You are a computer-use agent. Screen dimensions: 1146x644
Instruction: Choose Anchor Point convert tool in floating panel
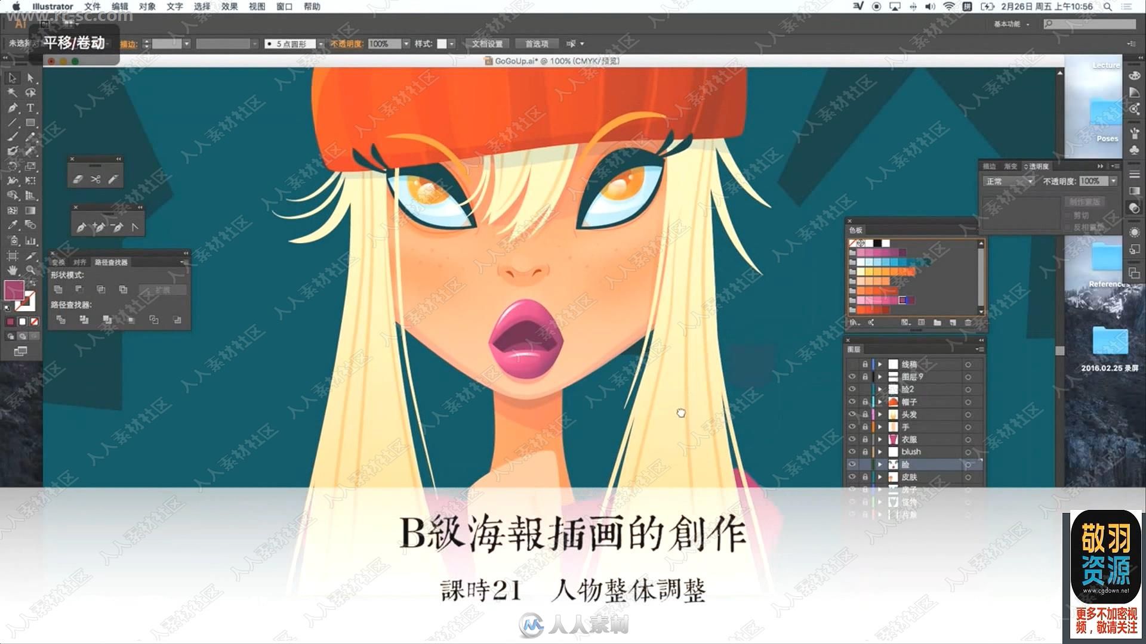click(x=134, y=227)
